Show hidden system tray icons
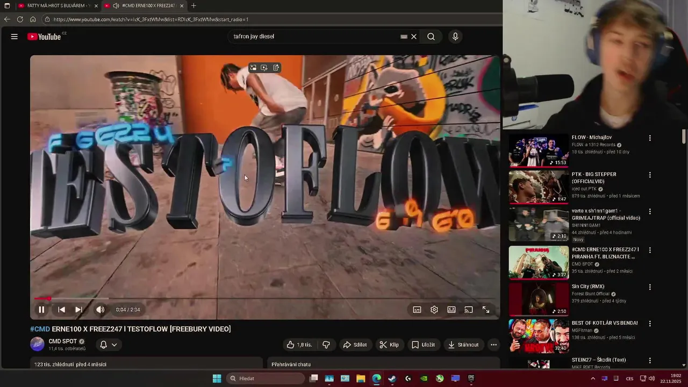 pyautogui.click(x=593, y=378)
